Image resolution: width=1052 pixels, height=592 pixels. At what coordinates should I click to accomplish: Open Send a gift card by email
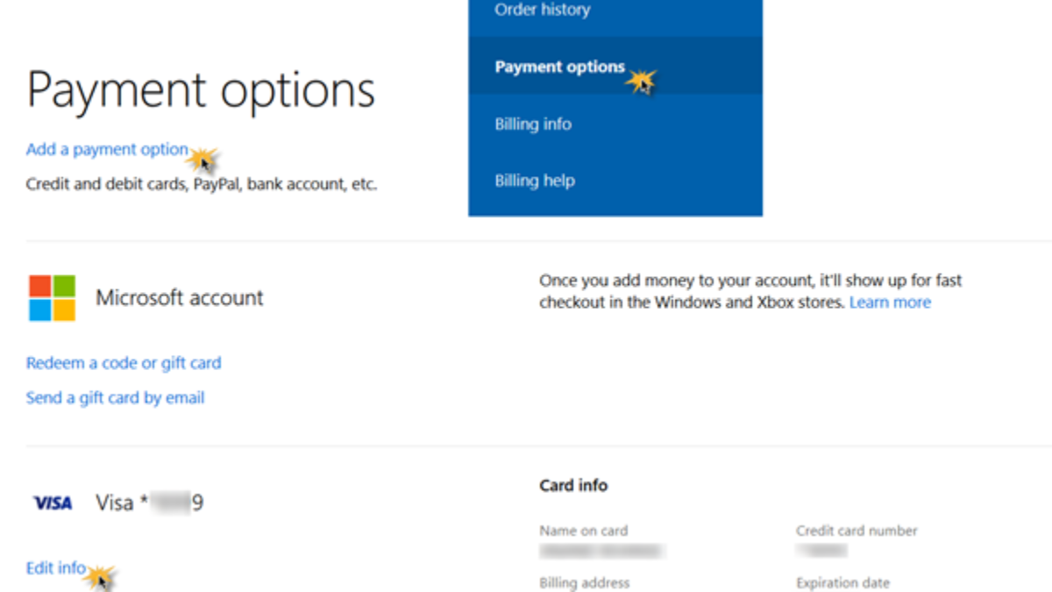(x=115, y=398)
